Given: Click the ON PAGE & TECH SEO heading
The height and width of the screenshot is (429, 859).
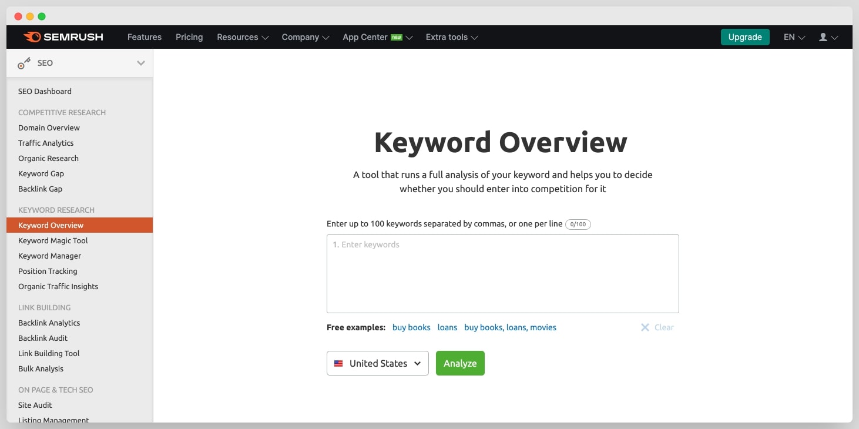Looking at the screenshot, I should pyautogui.click(x=55, y=390).
